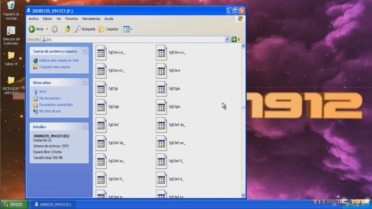372x209 pixels.
Task: Click the forward navigation arrow icon
Action: point(55,29)
